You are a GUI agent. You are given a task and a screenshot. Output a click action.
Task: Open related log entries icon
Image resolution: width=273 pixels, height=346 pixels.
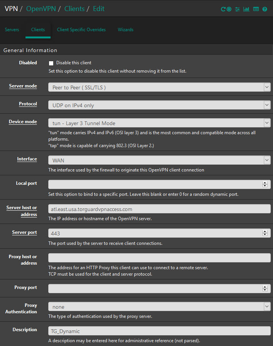click(256, 9)
